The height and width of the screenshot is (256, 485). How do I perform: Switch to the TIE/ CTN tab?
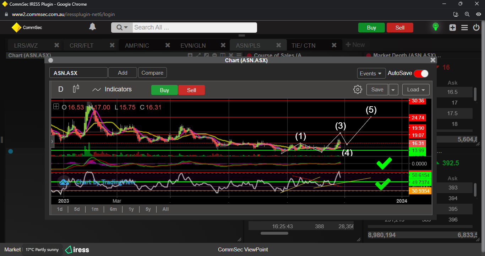coord(303,46)
